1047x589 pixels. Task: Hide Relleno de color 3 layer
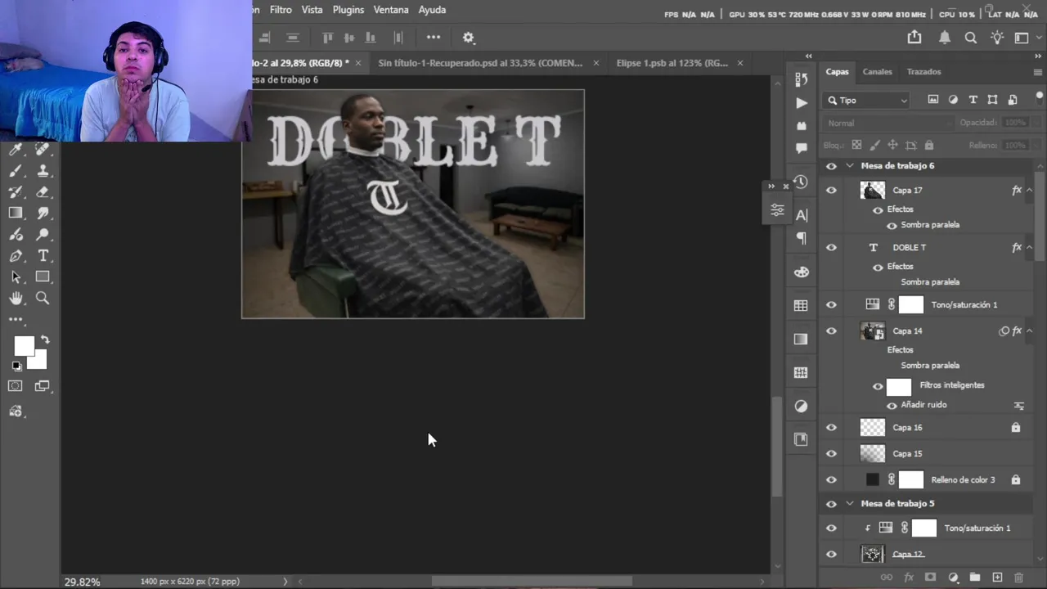[x=831, y=480]
